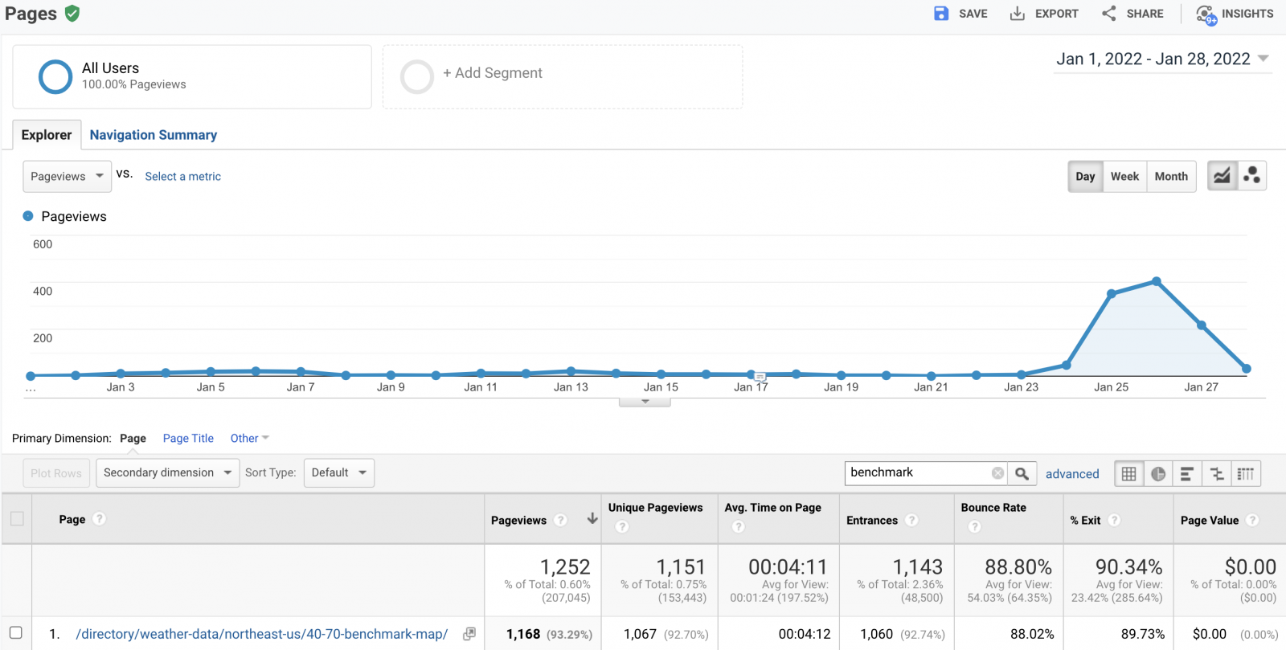Click the Export download icon
Image resolution: width=1286 pixels, height=650 pixels.
[x=1017, y=14]
